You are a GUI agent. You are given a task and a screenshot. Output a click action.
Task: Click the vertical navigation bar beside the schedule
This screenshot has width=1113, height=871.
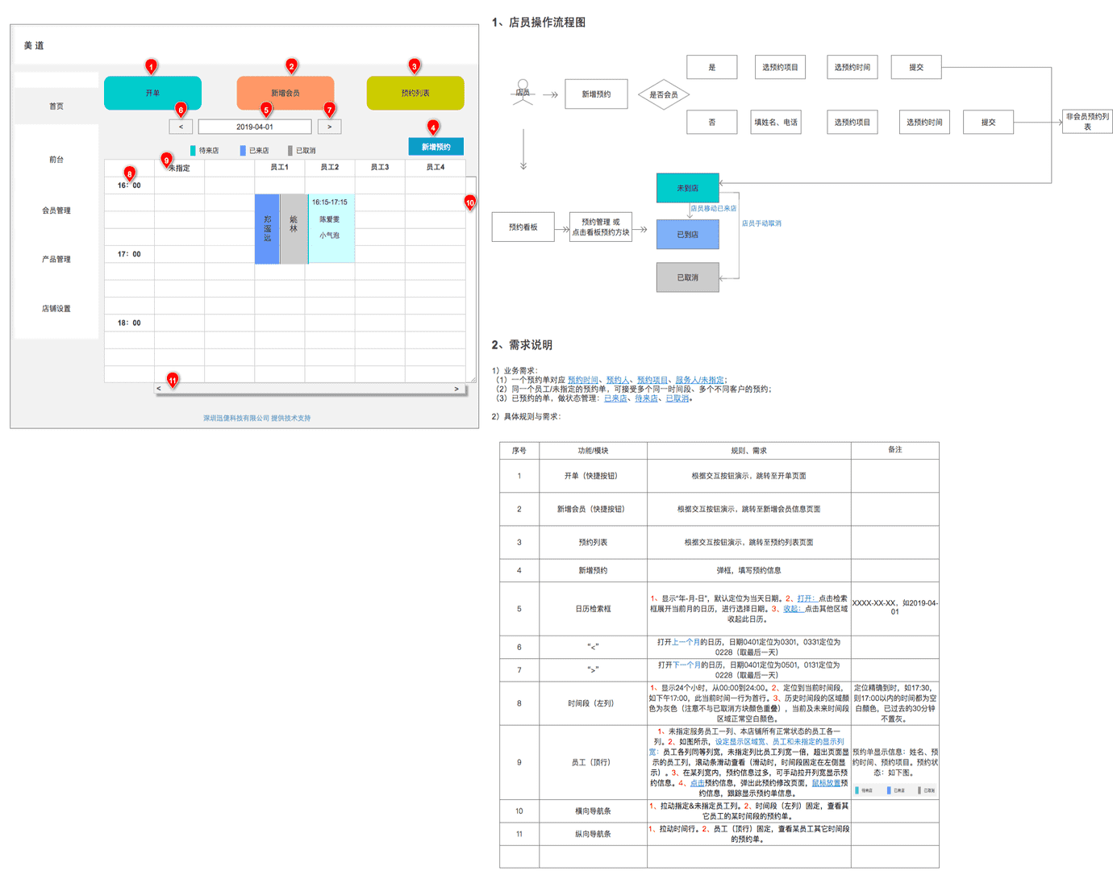pos(470,279)
